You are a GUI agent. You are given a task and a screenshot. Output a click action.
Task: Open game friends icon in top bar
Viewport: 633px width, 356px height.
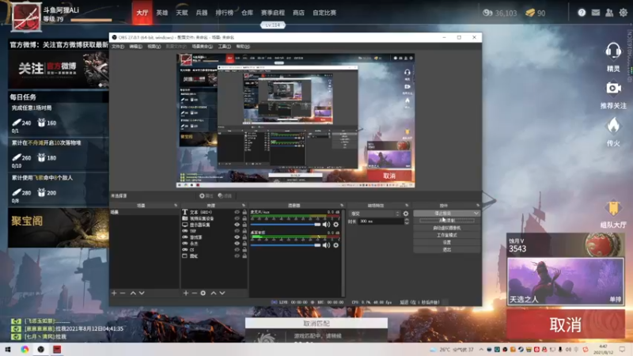coord(609,13)
